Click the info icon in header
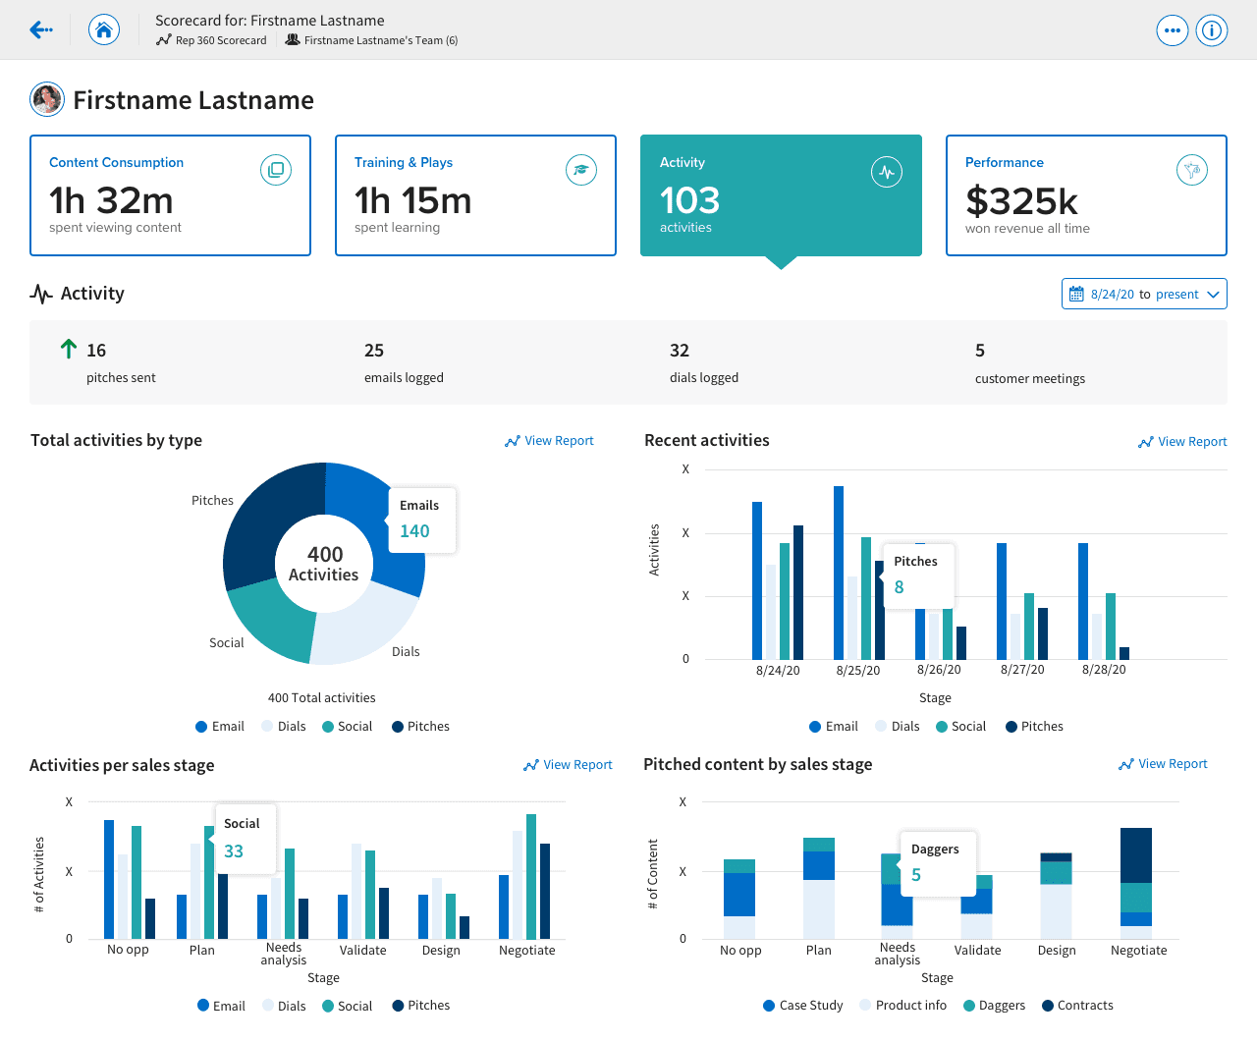1257x1042 pixels. [x=1212, y=30]
